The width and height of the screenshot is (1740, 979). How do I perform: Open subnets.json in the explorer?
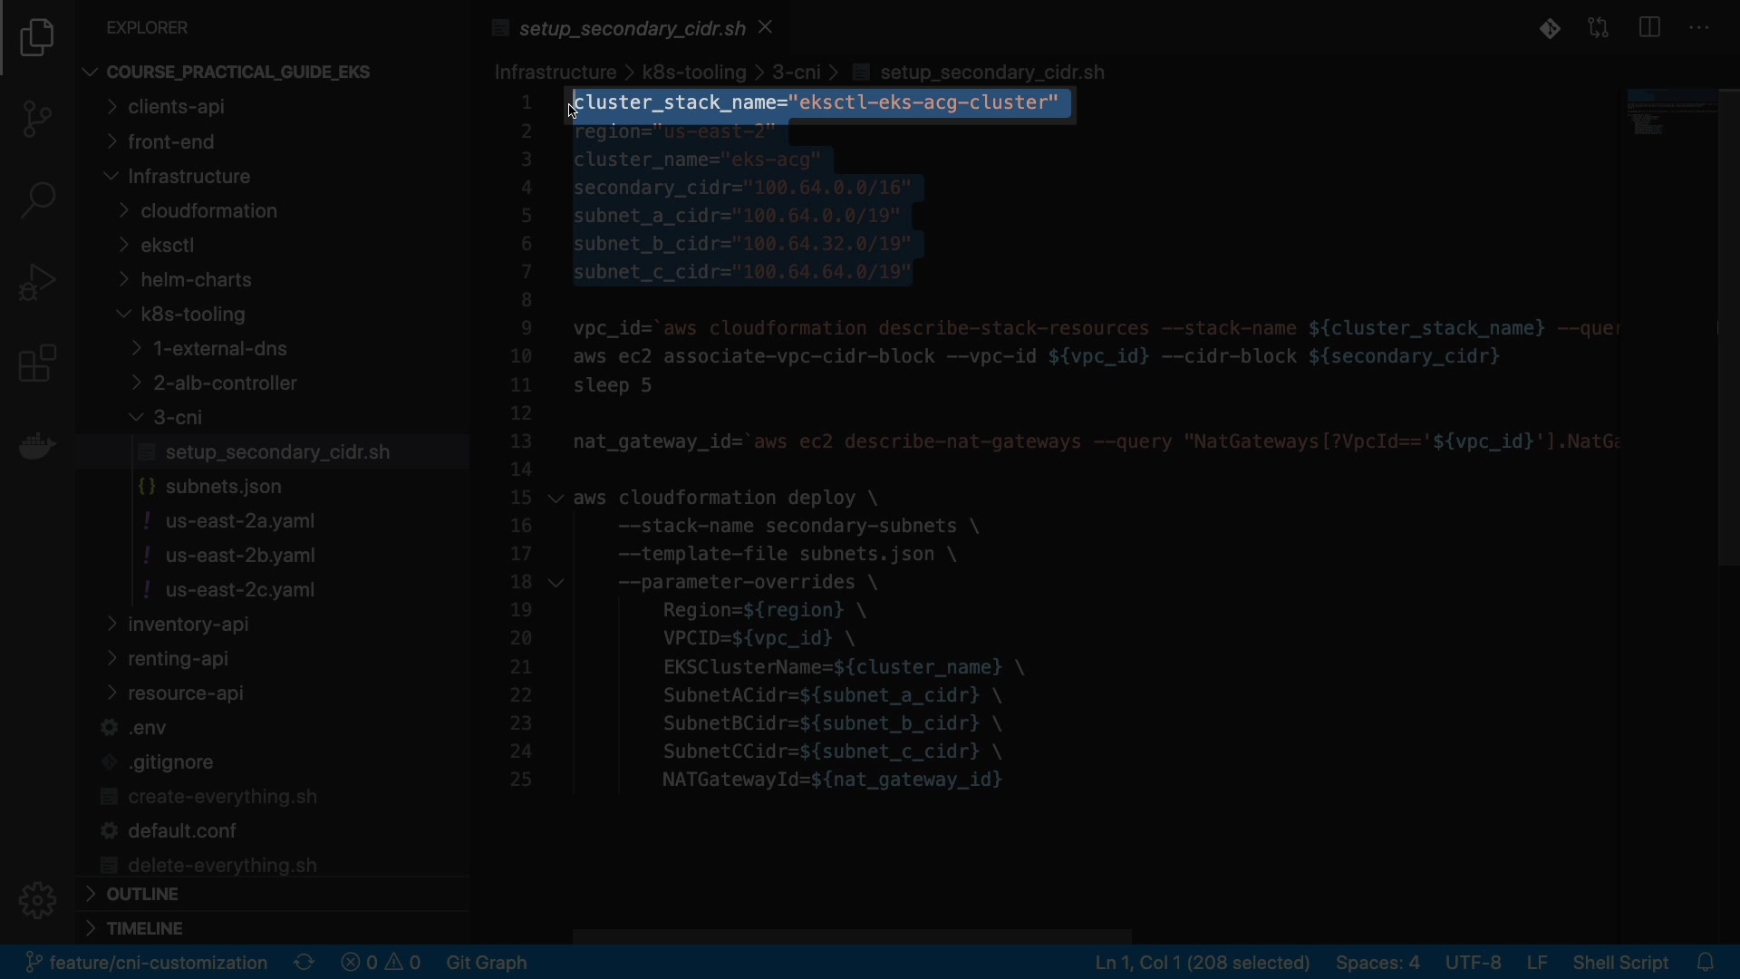coord(223,487)
